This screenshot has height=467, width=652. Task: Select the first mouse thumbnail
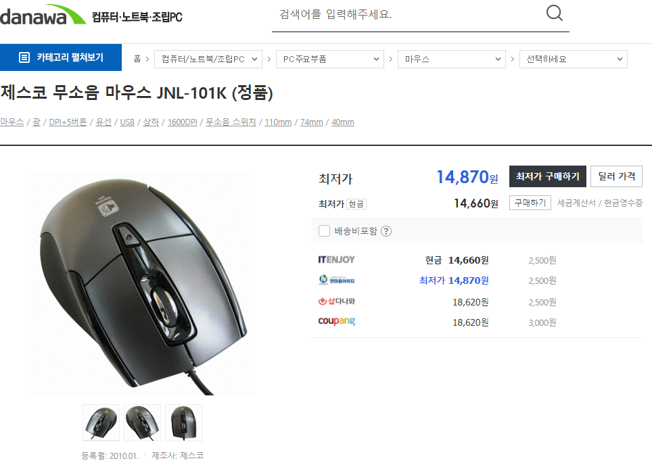coord(101,422)
